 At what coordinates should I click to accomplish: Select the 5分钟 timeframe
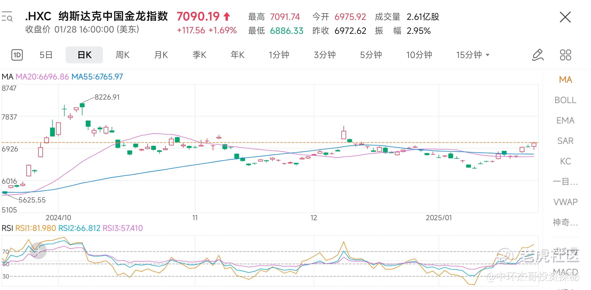point(371,55)
